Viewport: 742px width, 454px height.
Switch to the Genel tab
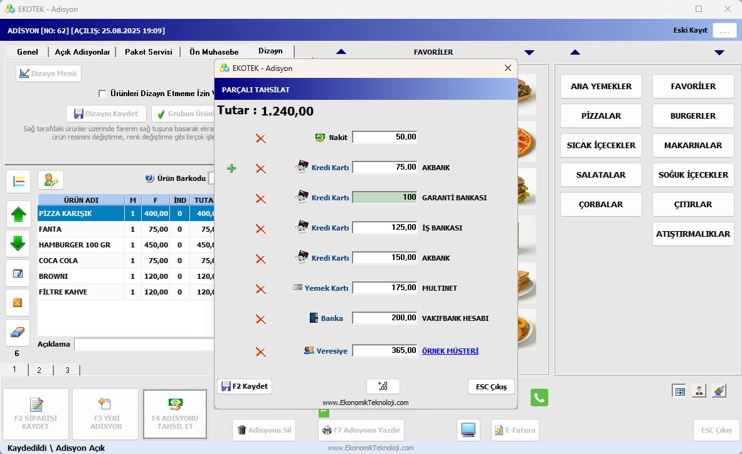click(x=28, y=51)
